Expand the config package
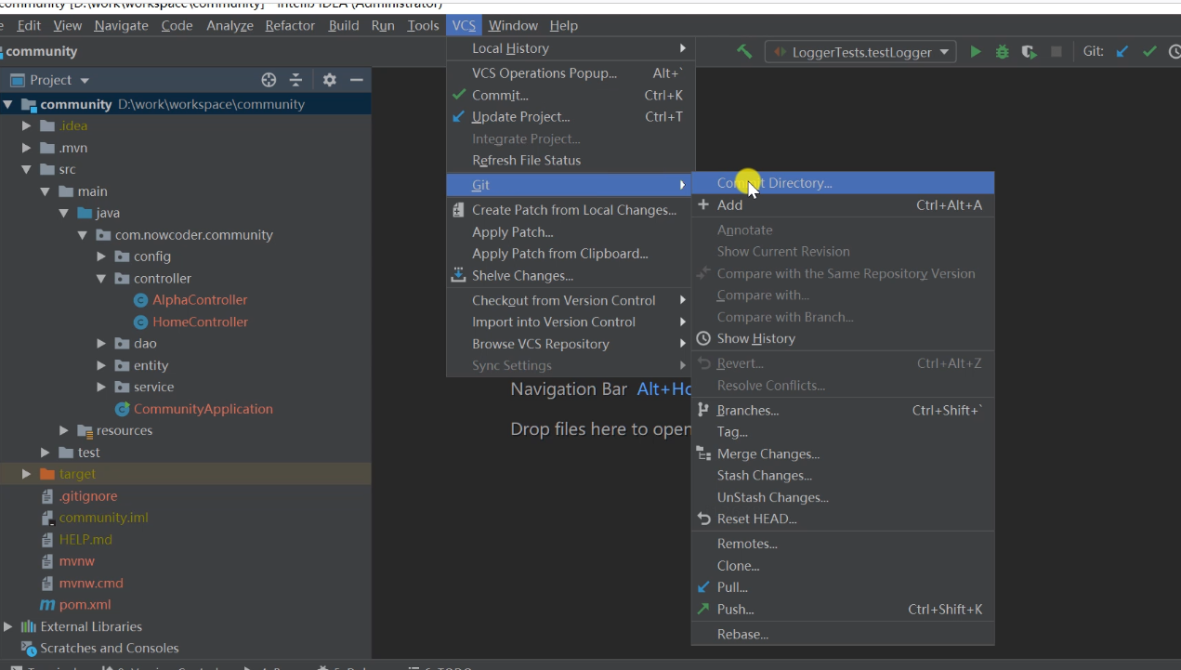Image resolution: width=1181 pixels, height=670 pixels. click(x=101, y=256)
